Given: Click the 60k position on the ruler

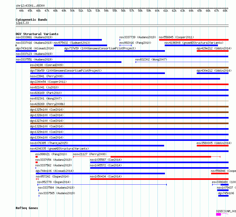Looking at the screenshot, I should coord(157,11).
